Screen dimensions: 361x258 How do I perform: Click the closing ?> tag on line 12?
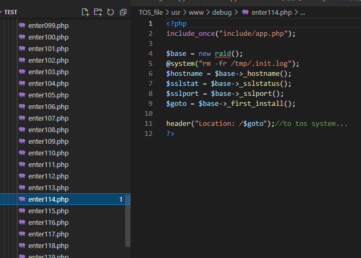tap(171, 134)
